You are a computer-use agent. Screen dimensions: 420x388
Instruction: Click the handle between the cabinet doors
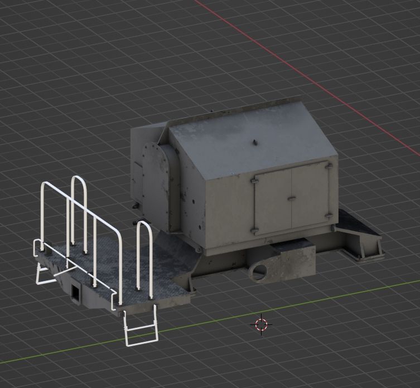pos(291,198)
